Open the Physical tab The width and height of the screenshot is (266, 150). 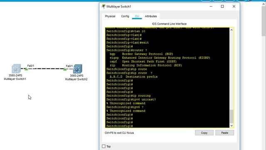(x=110, y=16)
